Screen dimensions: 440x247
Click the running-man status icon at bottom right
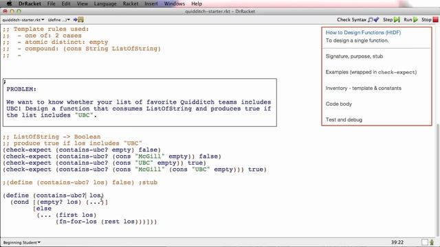click(x=432, y=242)
